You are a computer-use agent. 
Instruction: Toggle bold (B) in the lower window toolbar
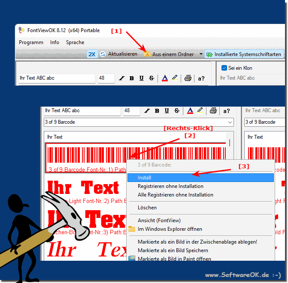pos(157,111)
